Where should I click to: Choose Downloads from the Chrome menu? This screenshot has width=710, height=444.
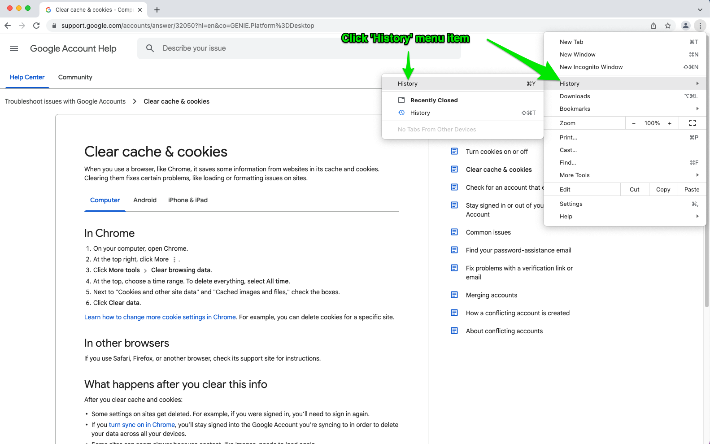pyautogui.click(x=575, y=96)
